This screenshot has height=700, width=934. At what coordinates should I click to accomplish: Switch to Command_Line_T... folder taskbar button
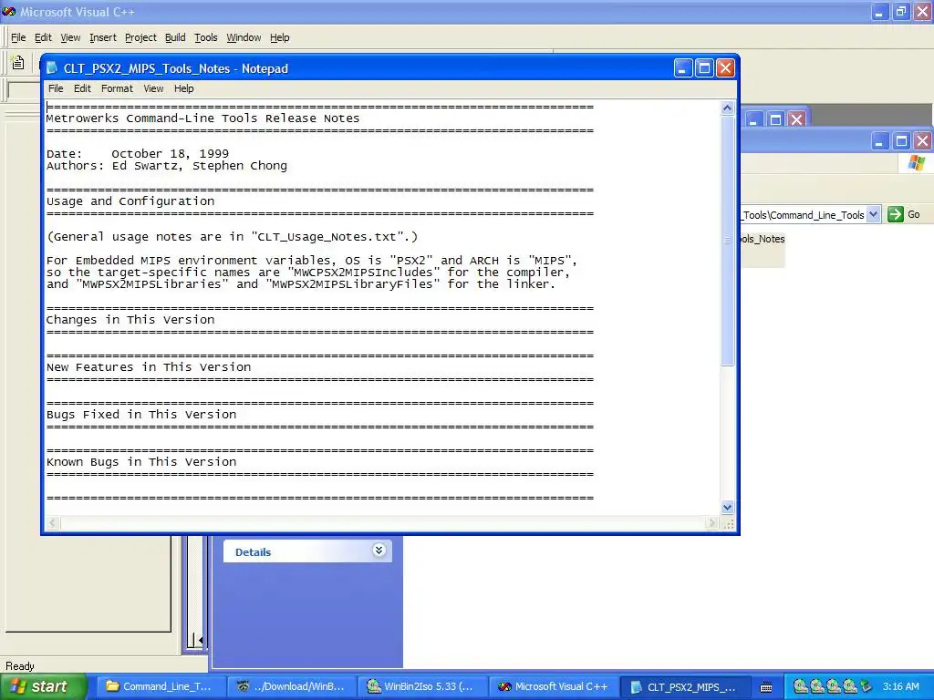160,687
